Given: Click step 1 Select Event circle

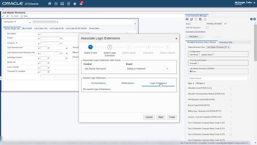Looking at the screenshot, I should (90, 47).
